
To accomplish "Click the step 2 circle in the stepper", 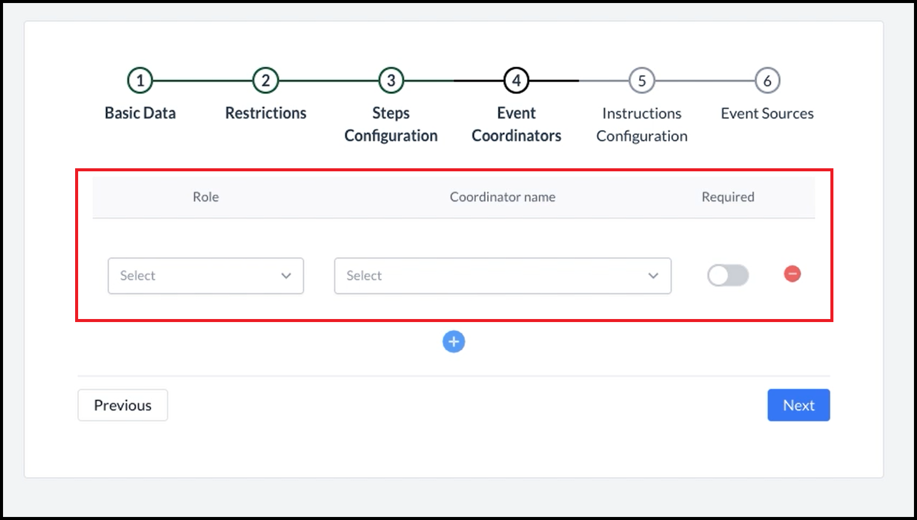I will (x=265, y=81).
